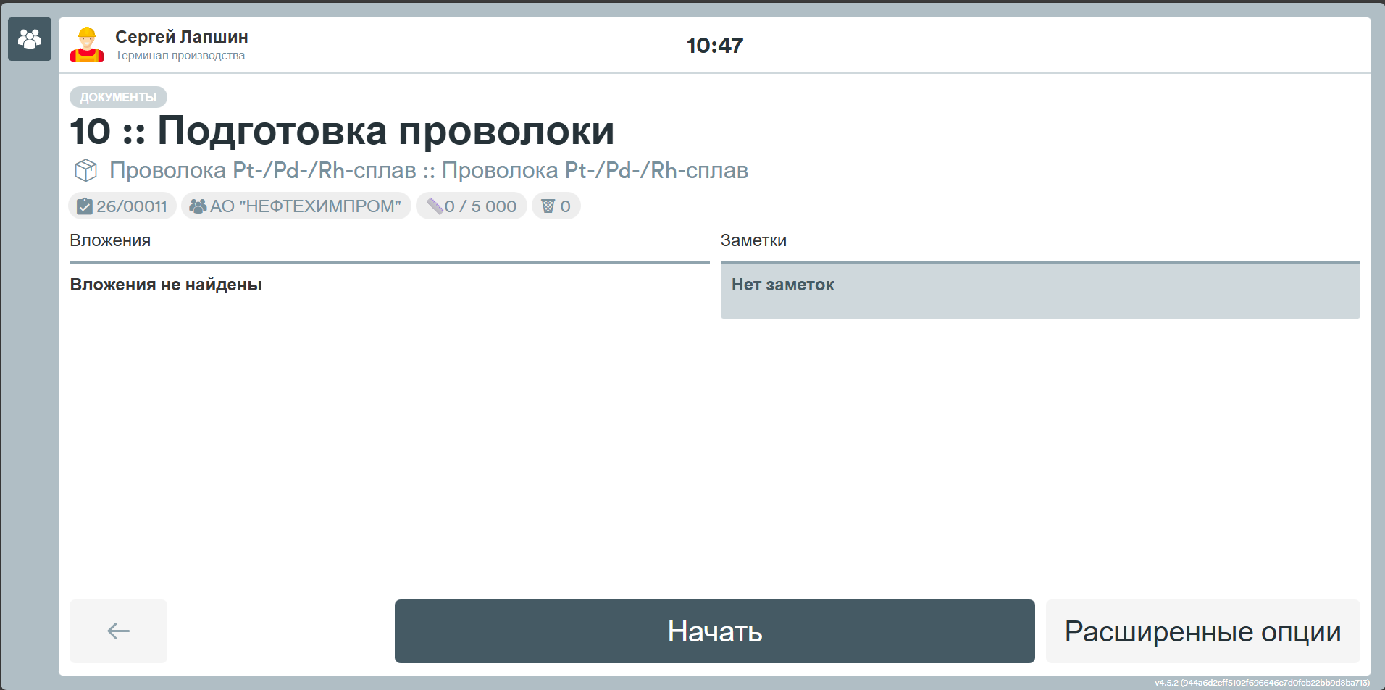The height and width of the screenshot is (690, 1385).
Task: Select the user name Сергей Лапшин
Action: 182,37
